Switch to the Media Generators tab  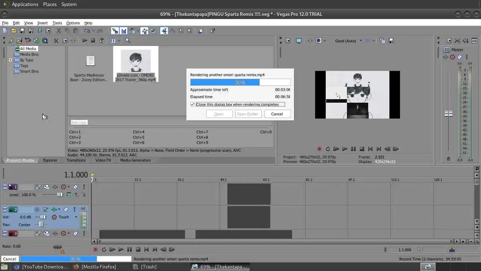135,160
